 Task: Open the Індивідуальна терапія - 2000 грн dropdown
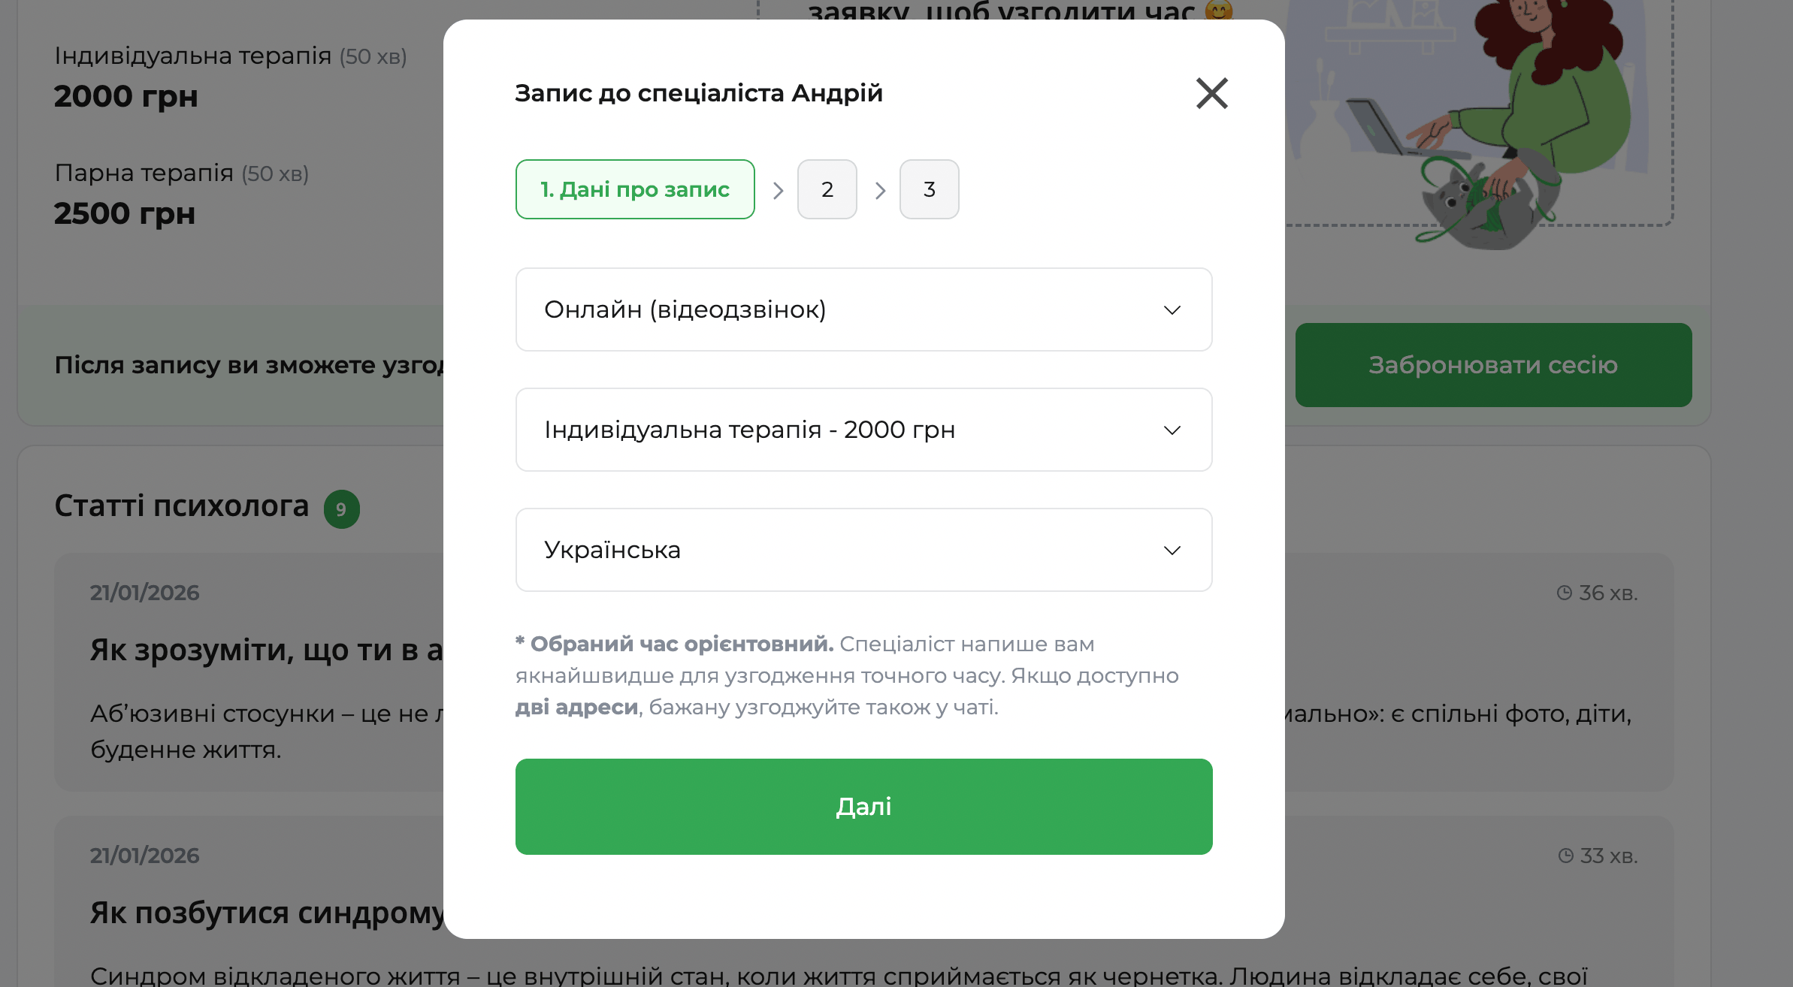863,430
